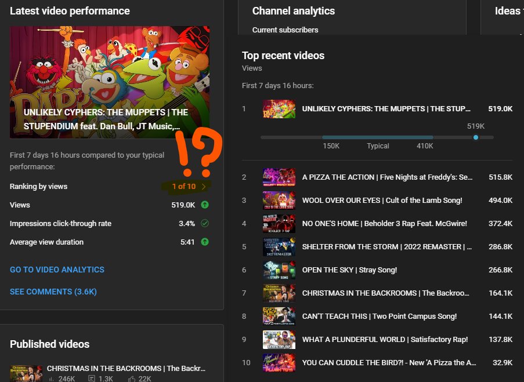Click the 519K marker on typical performance bar

(475, 137)
